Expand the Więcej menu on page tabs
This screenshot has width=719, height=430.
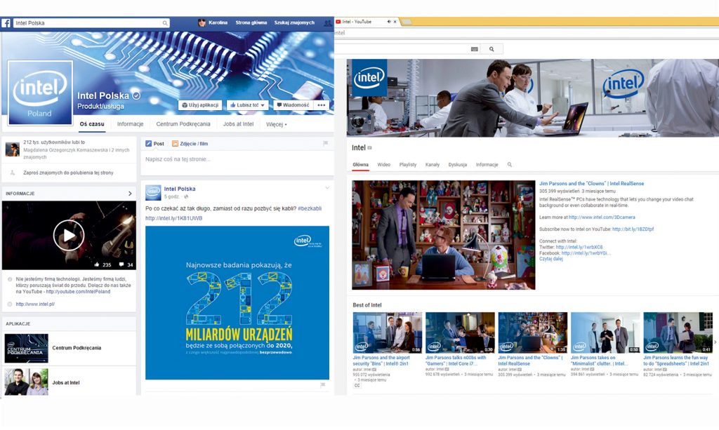pyautogui.click(x=276, y=124)
